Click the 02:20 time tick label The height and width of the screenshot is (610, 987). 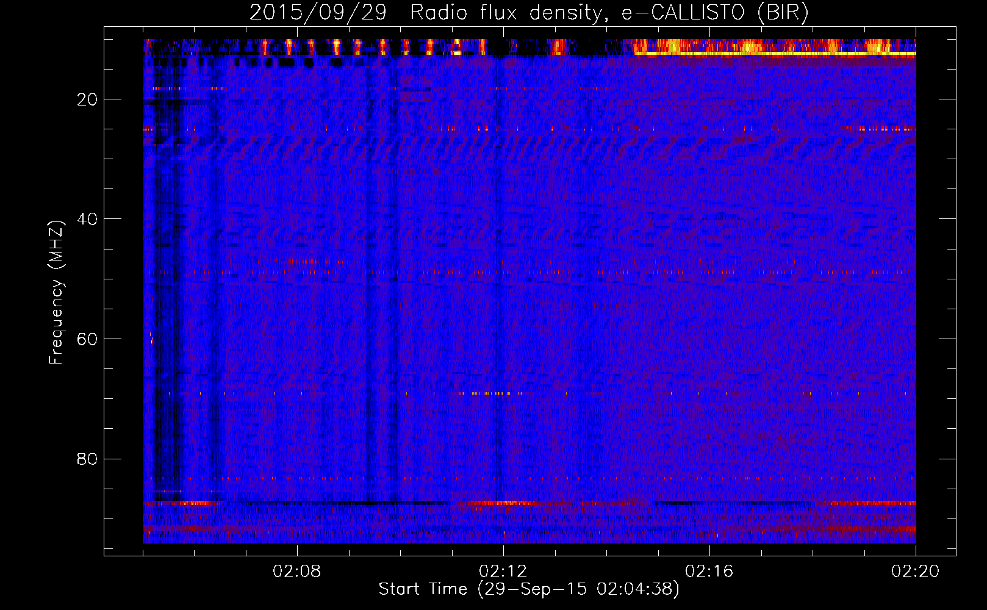click(916, 572)
